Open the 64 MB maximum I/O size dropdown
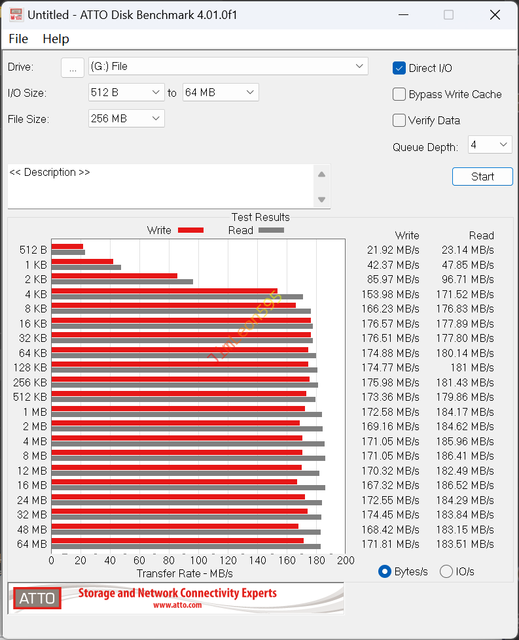This screenshot has height=640, width=519. (x=221, y=92)
